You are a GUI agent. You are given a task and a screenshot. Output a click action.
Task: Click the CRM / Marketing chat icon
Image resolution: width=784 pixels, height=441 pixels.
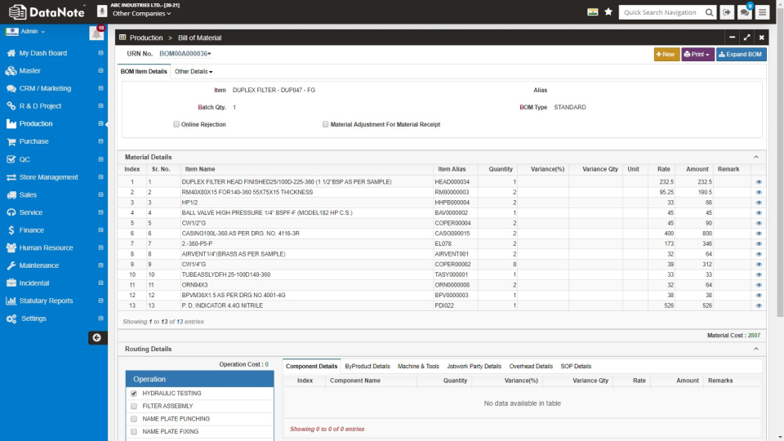coord(11,88)
